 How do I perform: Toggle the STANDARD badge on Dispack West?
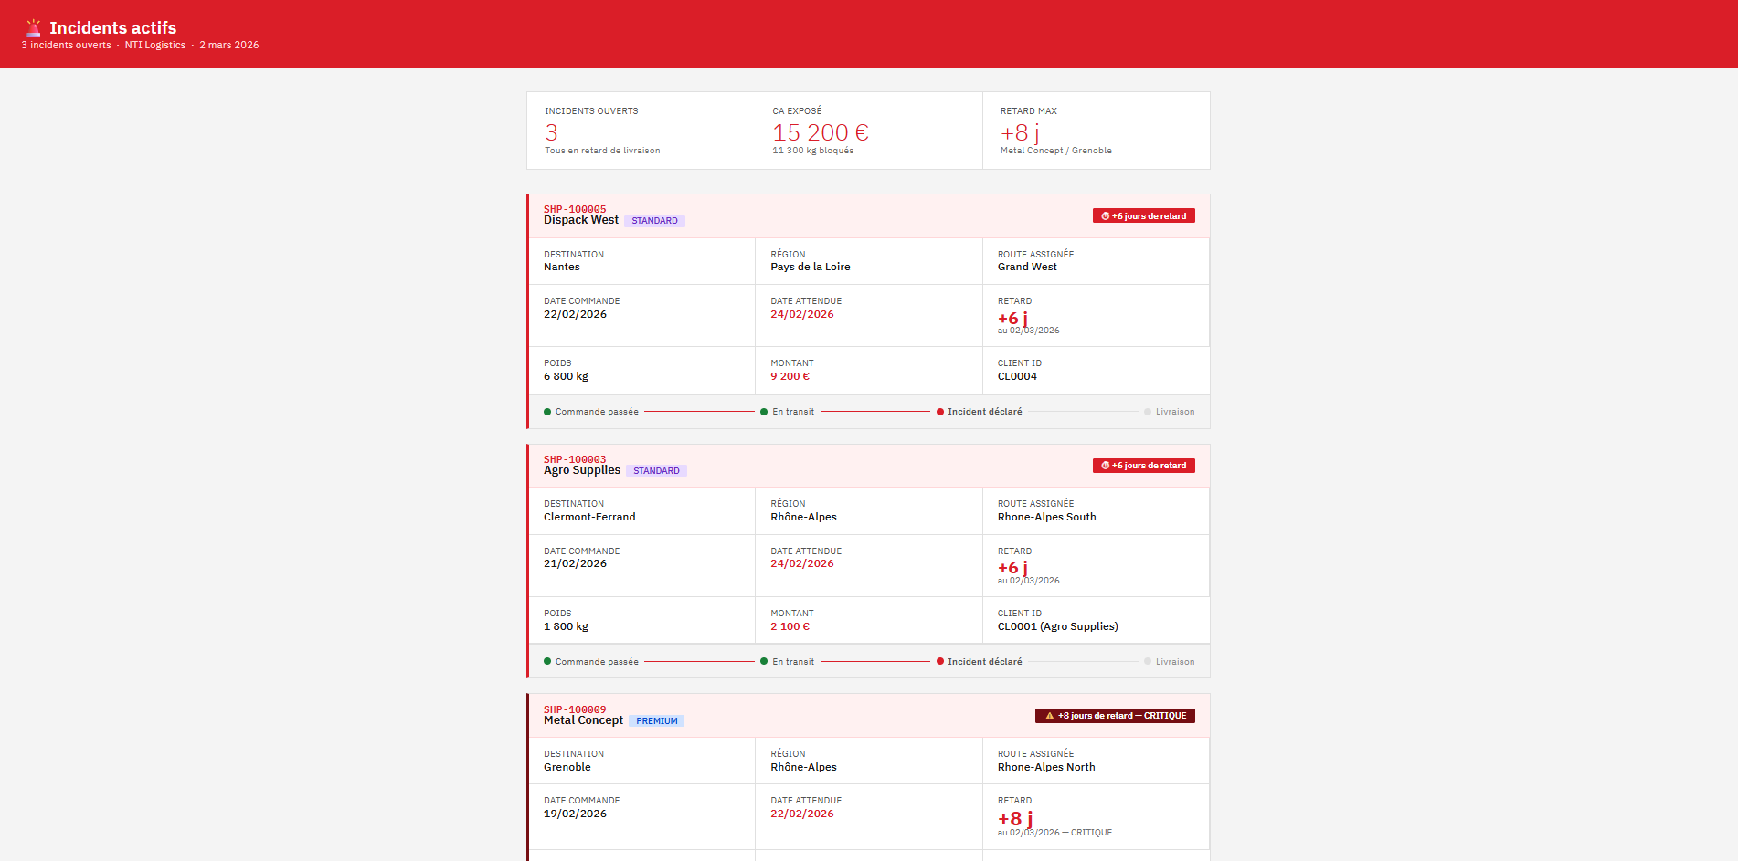[x=655, y=221]
